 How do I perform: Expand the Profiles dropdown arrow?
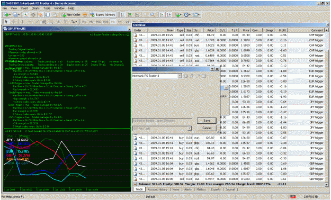[x=19, y=15]
